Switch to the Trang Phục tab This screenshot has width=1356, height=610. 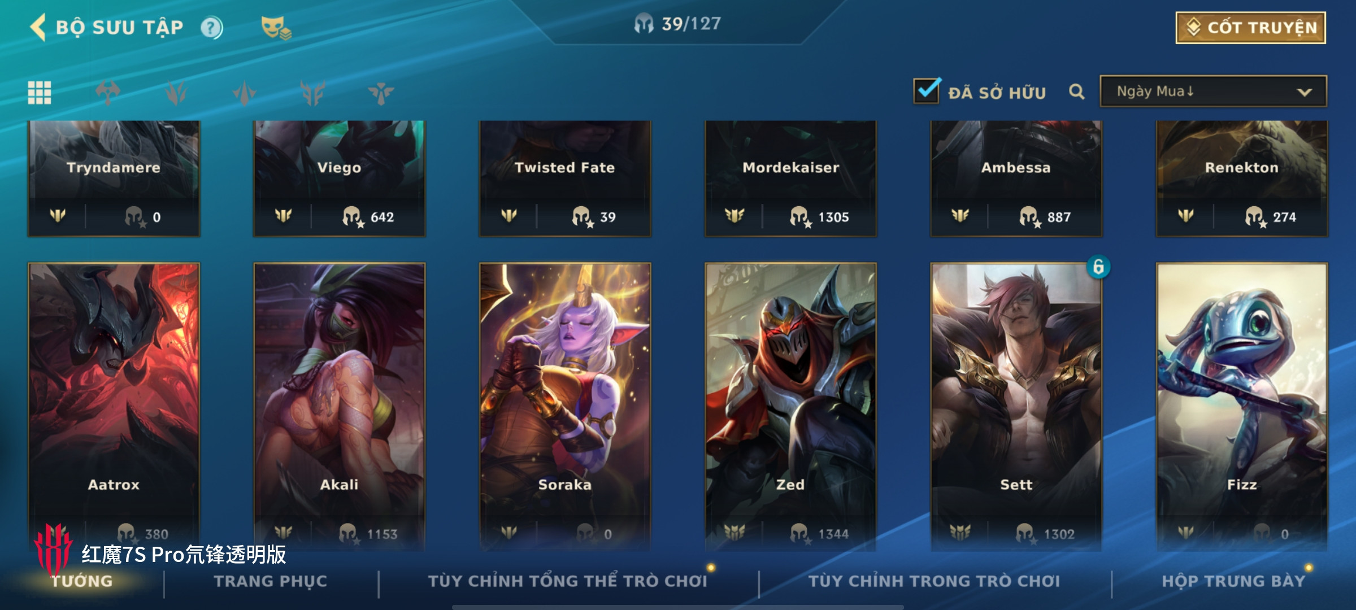point(271,581)
